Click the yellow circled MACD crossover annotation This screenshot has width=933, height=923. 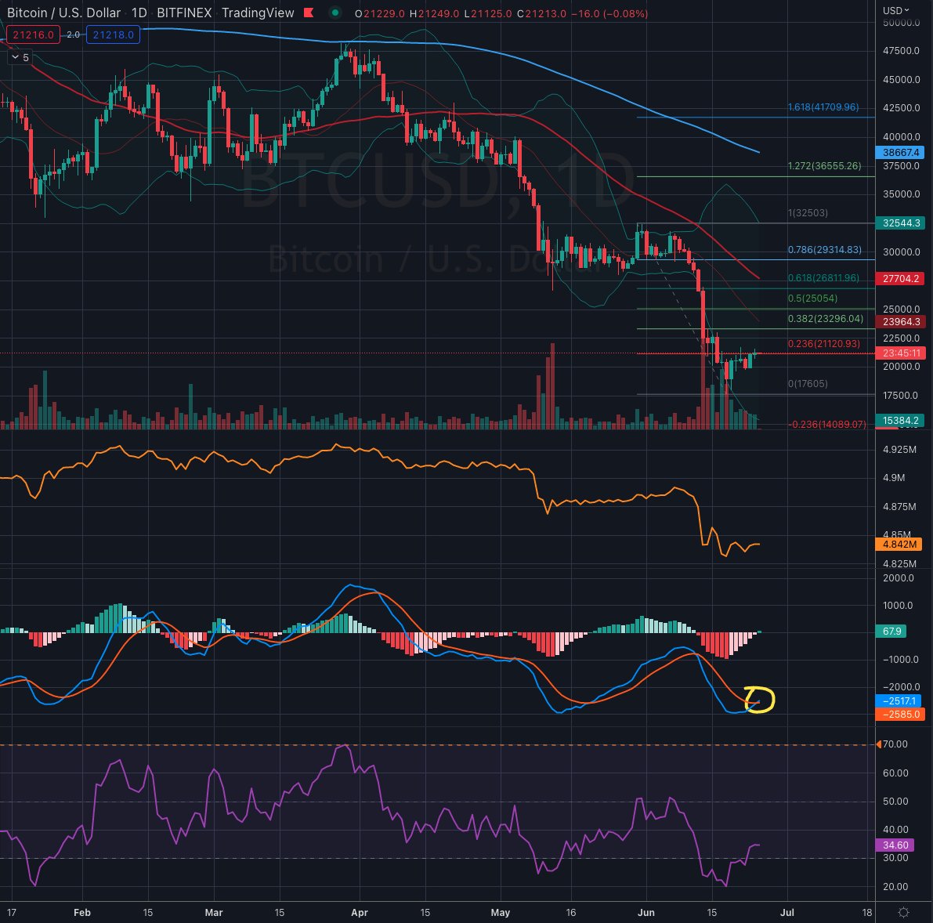pos(761,701)
